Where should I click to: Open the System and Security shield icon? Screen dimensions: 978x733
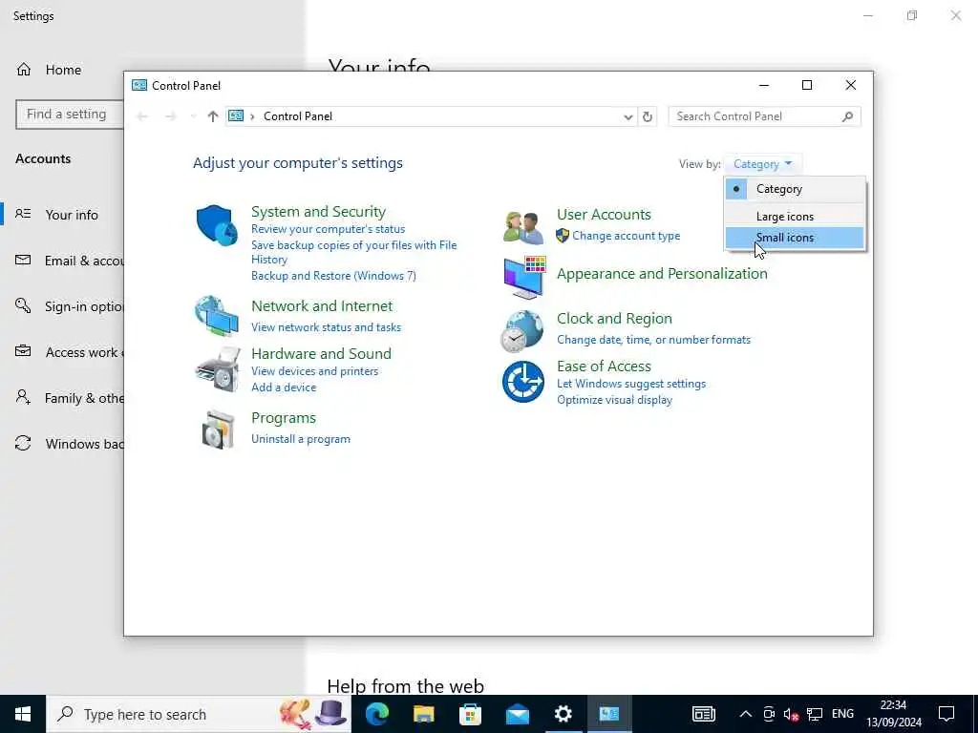[217, 225]
